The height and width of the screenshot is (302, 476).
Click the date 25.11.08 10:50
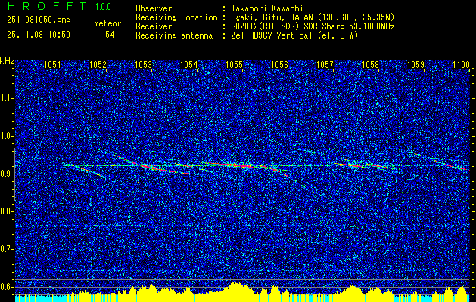click(x=39, y=35)
